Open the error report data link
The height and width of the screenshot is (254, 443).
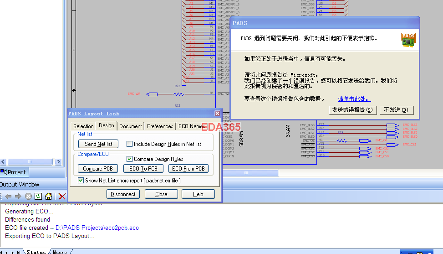pyautogui.click(x=354, y=99)
